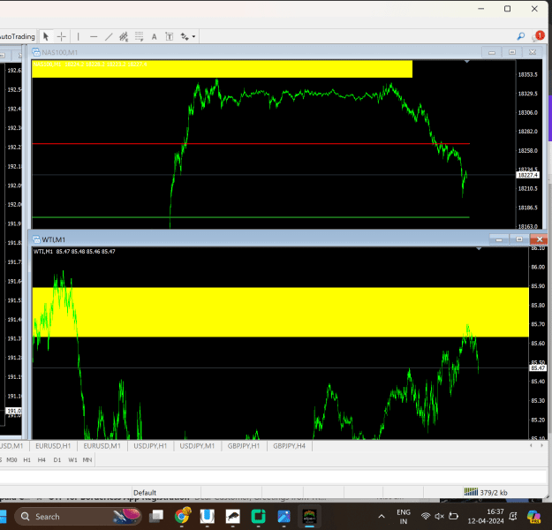
Task: Expand the Arrows tool dropdown arrow
Action: 193,36
